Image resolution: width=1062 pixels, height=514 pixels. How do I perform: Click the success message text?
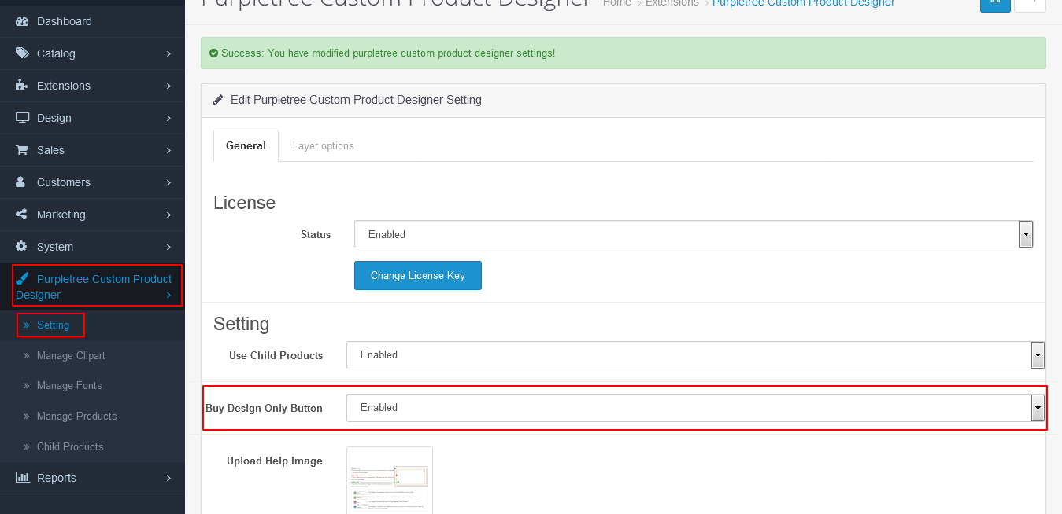click(x=388, y=53)
